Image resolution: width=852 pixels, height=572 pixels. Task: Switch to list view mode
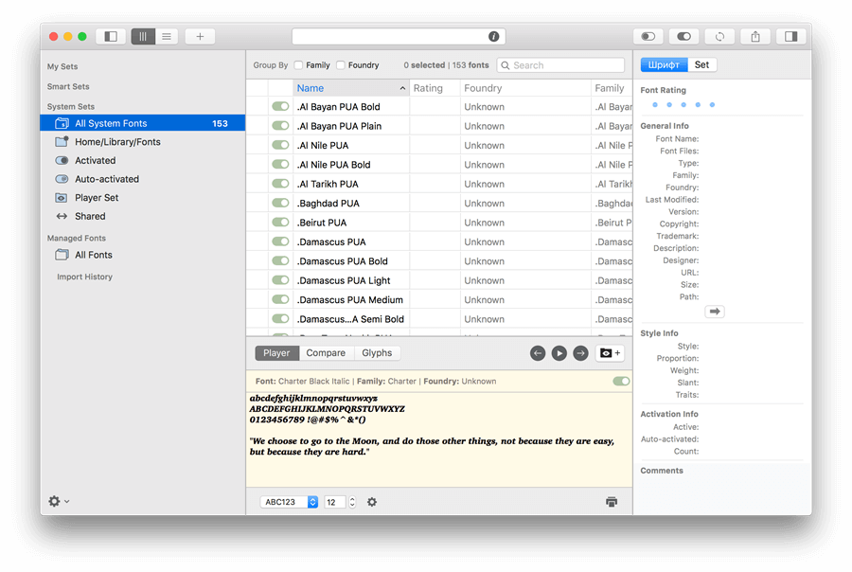pos(167,36)
